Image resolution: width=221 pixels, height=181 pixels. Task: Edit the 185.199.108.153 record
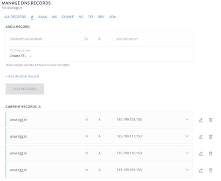coord(201,120)
